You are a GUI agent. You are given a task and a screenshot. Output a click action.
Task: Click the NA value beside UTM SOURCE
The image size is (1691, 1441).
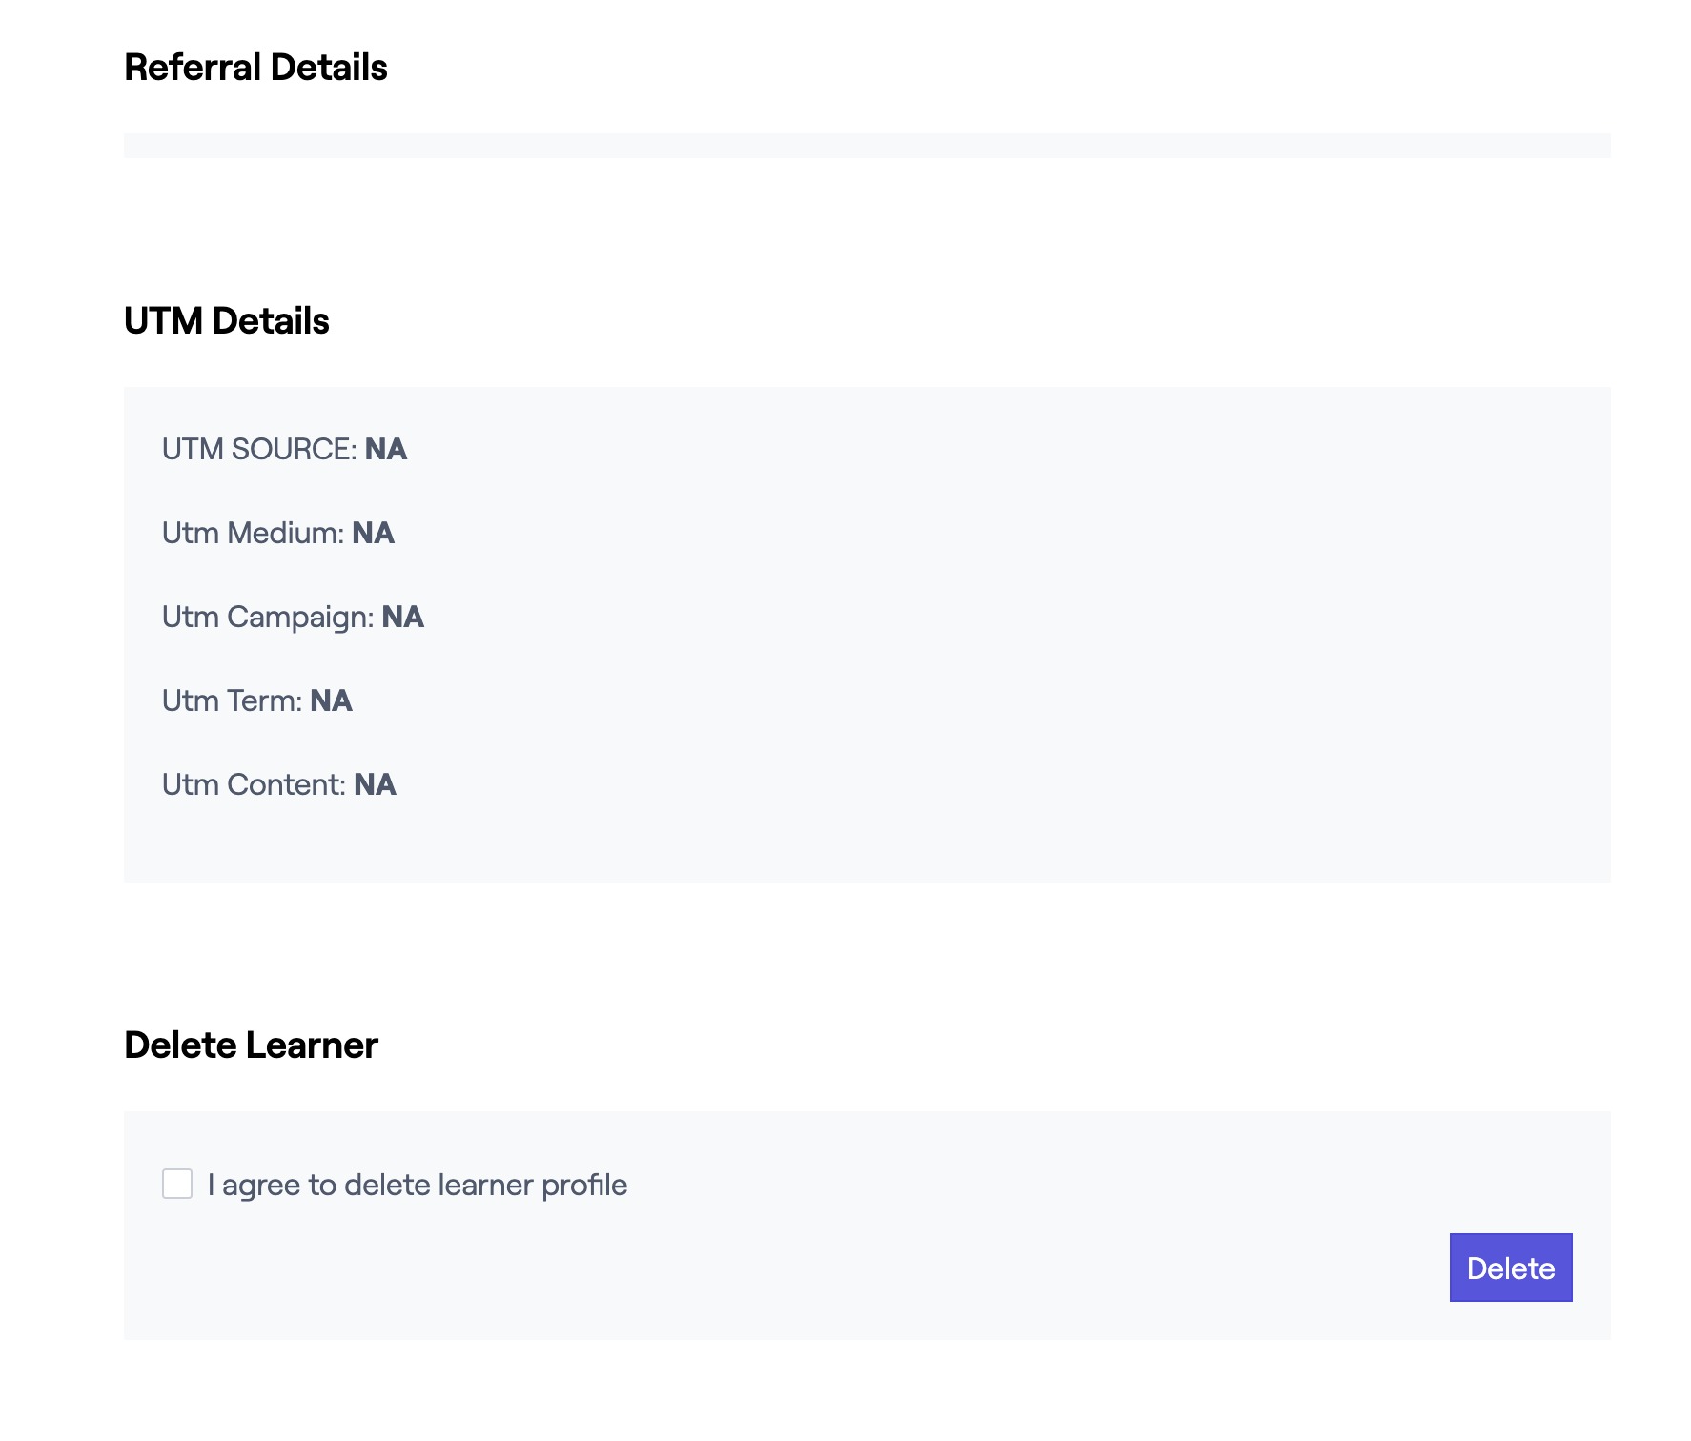click(386, 449)
